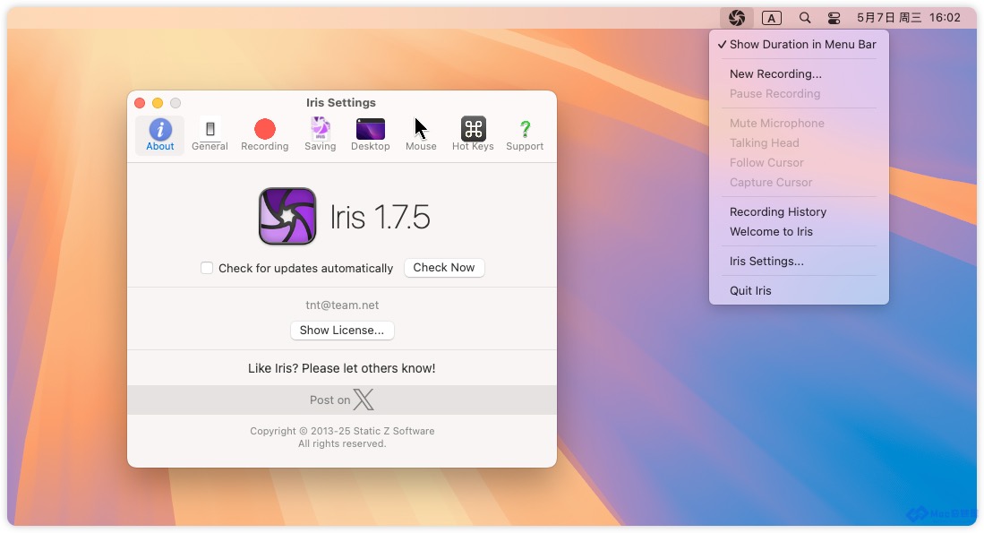The image size is (984, 533).
Task: Click the tnt@team.net email text
Action: click(x=342, y=305)
